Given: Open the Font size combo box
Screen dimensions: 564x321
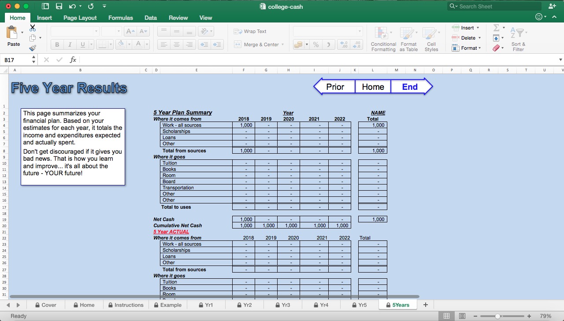Looking at the screenshot, I should (112, 31).
